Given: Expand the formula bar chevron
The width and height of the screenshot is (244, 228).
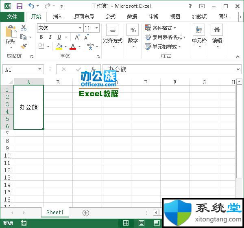Looking at the screenshot, I should coord(238,69).
